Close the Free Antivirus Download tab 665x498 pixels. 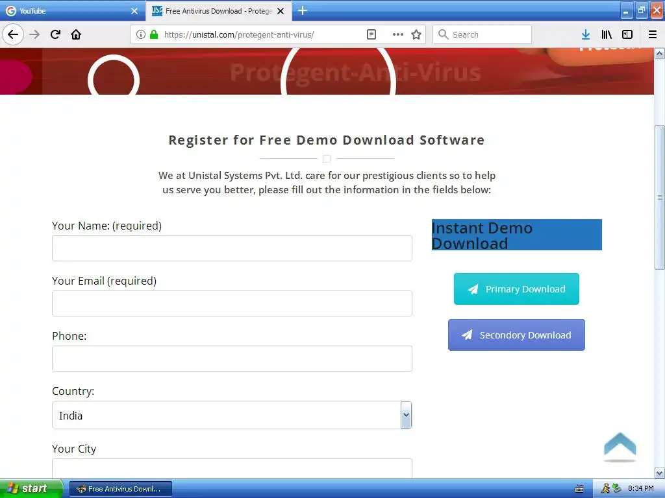coord(281,11)
